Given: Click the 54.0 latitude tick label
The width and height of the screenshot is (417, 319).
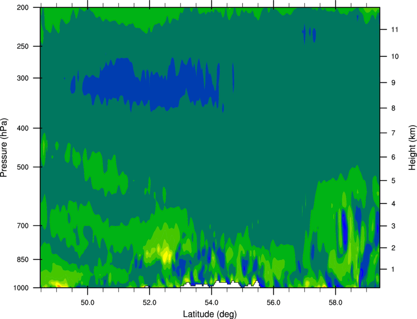Looking at the screenshot, I should coord(211,303).
